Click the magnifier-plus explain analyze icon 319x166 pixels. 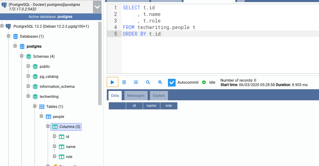pos(160,82)
